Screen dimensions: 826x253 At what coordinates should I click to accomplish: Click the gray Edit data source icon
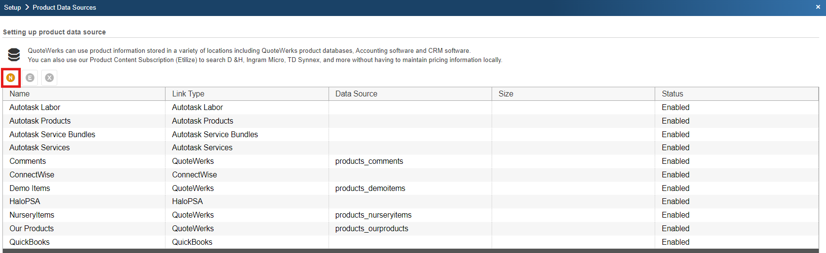[x=30, y=78]
